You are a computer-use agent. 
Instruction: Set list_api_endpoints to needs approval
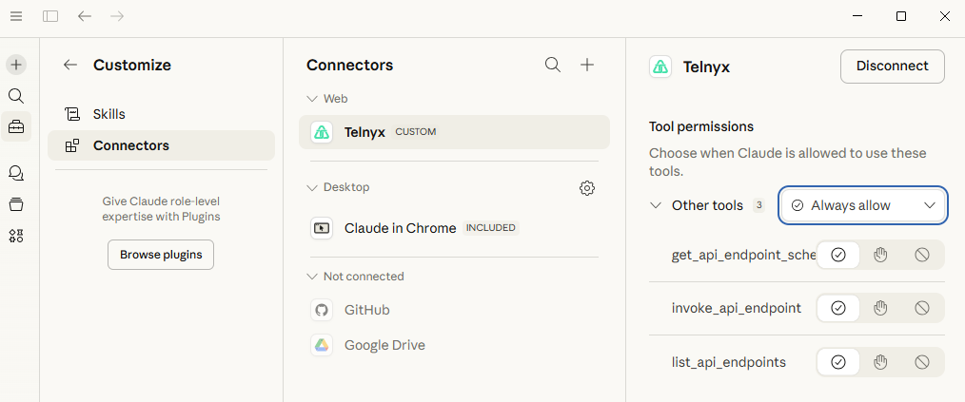coord(880,362)
